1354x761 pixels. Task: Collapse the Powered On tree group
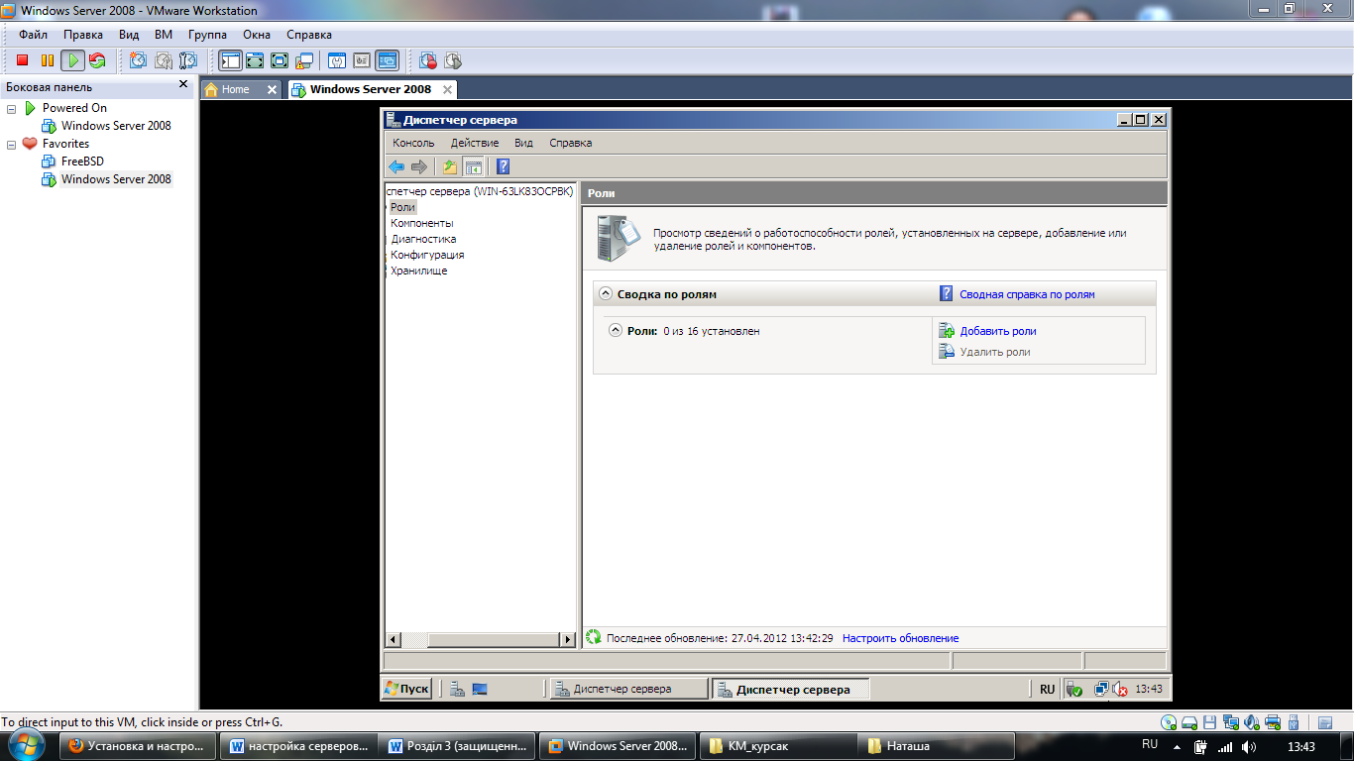(12, 108)
